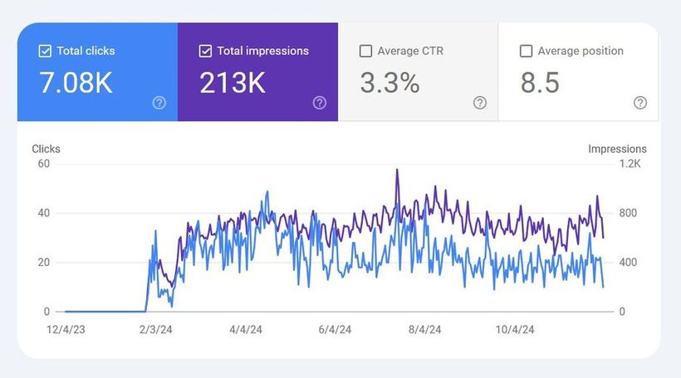Click the 800 impressions axis value

coord(628,213)
